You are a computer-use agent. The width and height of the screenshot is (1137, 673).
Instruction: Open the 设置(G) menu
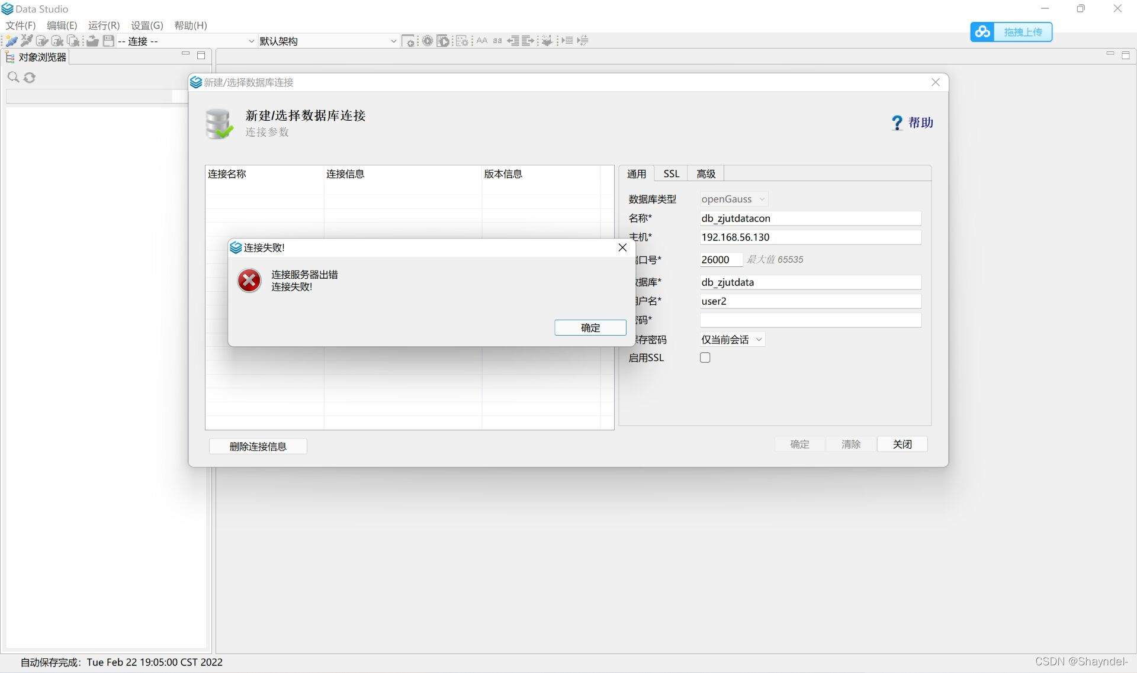point(147,25)
